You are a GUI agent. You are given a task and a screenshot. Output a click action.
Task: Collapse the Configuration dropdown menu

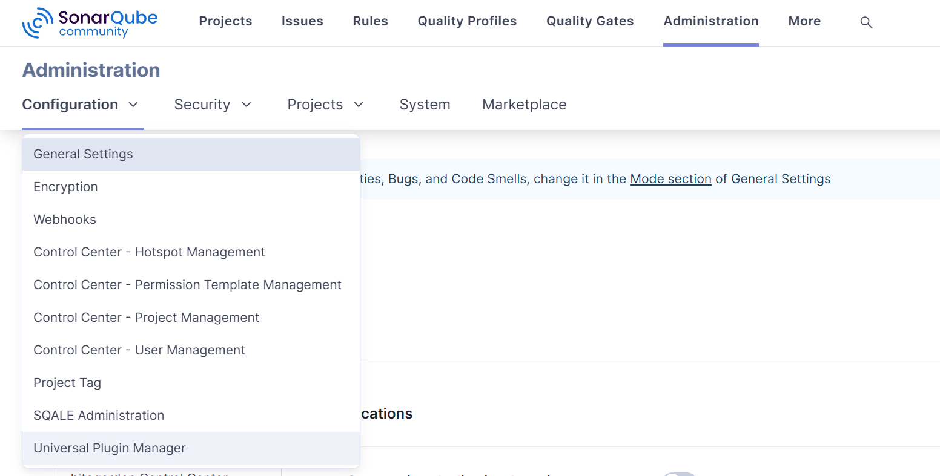tap(81, 105)
